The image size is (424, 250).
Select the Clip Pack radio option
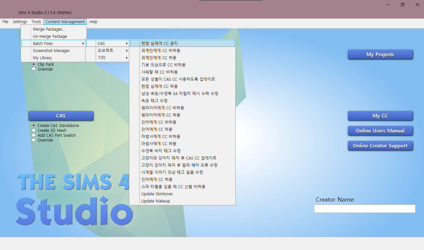34,64
